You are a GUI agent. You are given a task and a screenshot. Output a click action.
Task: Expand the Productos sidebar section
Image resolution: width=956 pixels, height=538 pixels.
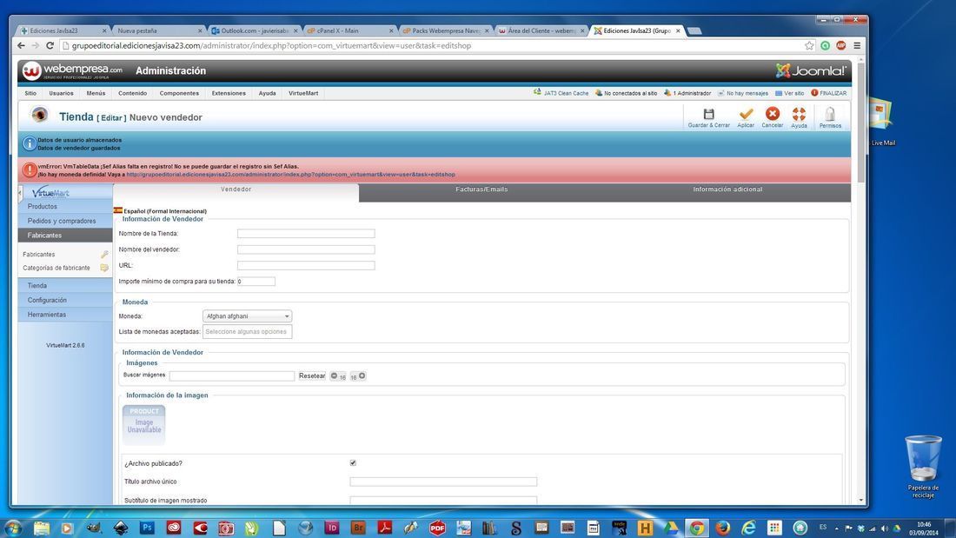coord(65,207)
